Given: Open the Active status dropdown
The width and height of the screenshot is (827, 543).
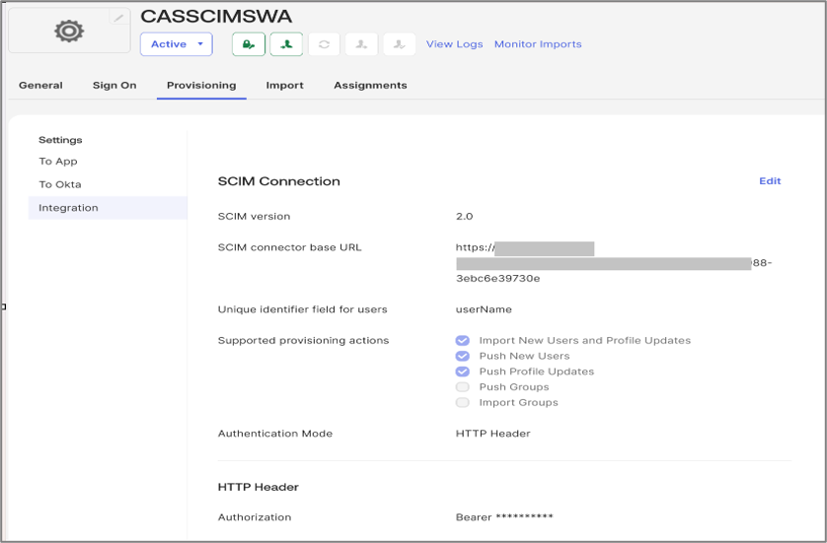Looking at the screenshot, I should click(x=177, y=44).
